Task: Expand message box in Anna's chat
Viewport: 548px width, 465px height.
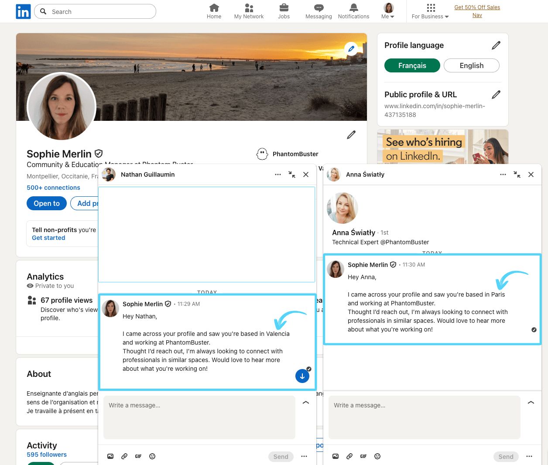Action: (531, 403)
